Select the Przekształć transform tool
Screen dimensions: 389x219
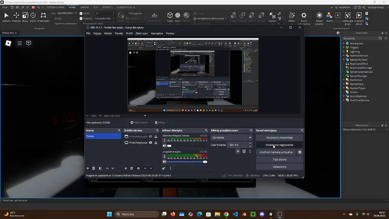[x=43, y=17]
